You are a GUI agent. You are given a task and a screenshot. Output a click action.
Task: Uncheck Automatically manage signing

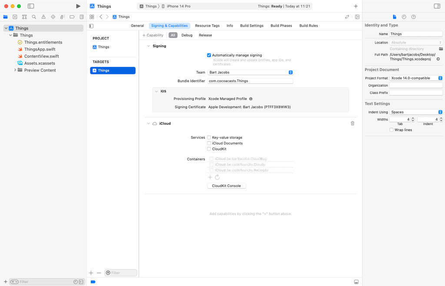[209, 55]
